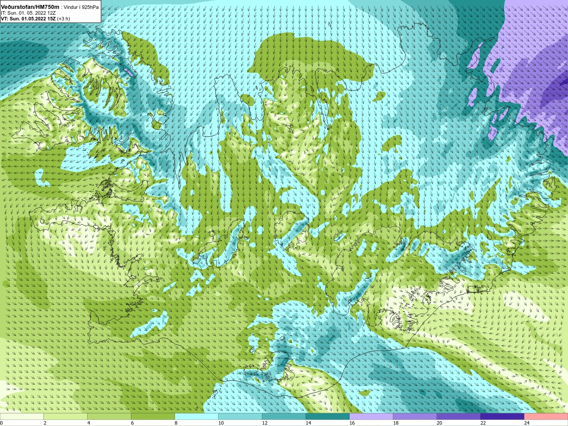Image resolution: width=568 pixels, height=426 pixels.
Task: Click the legend value '14'
Action: (308, 423)
